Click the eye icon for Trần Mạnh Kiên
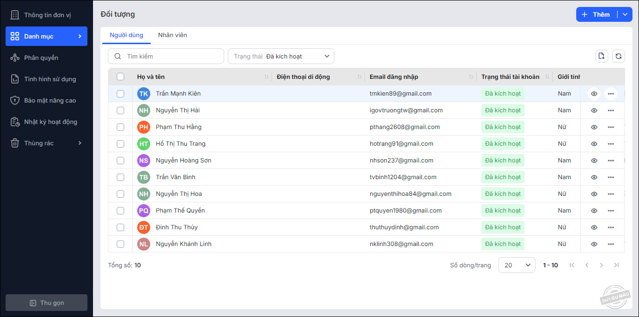The height and width of the screenshot is (317, 639). 594,94
